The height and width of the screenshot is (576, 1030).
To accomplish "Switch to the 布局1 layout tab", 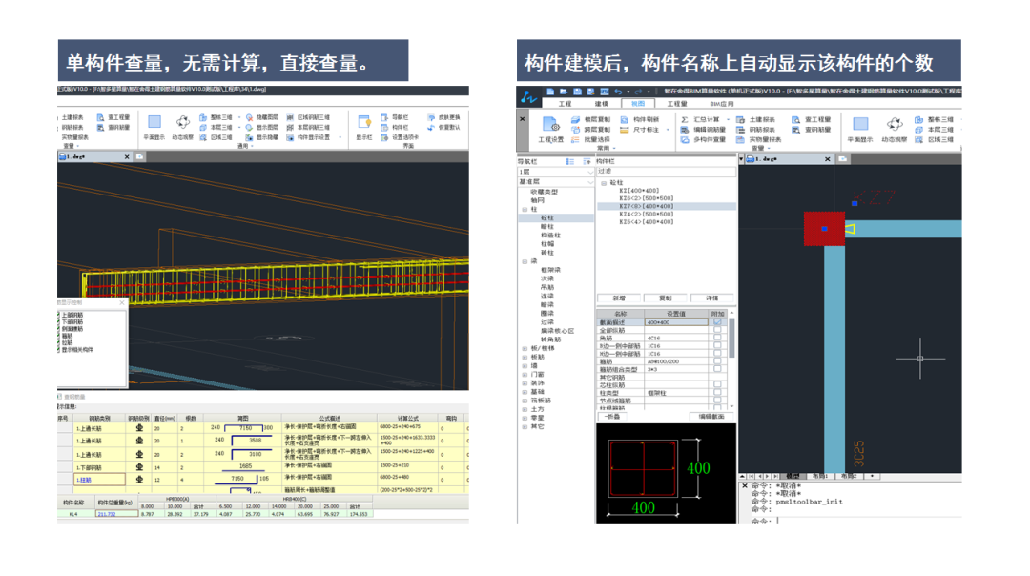I will tap(820, 476).
